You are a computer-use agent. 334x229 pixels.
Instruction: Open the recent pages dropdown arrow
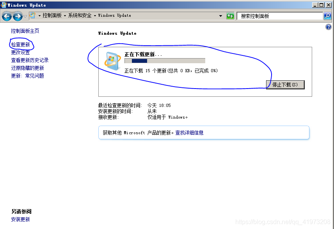point(25,16)
